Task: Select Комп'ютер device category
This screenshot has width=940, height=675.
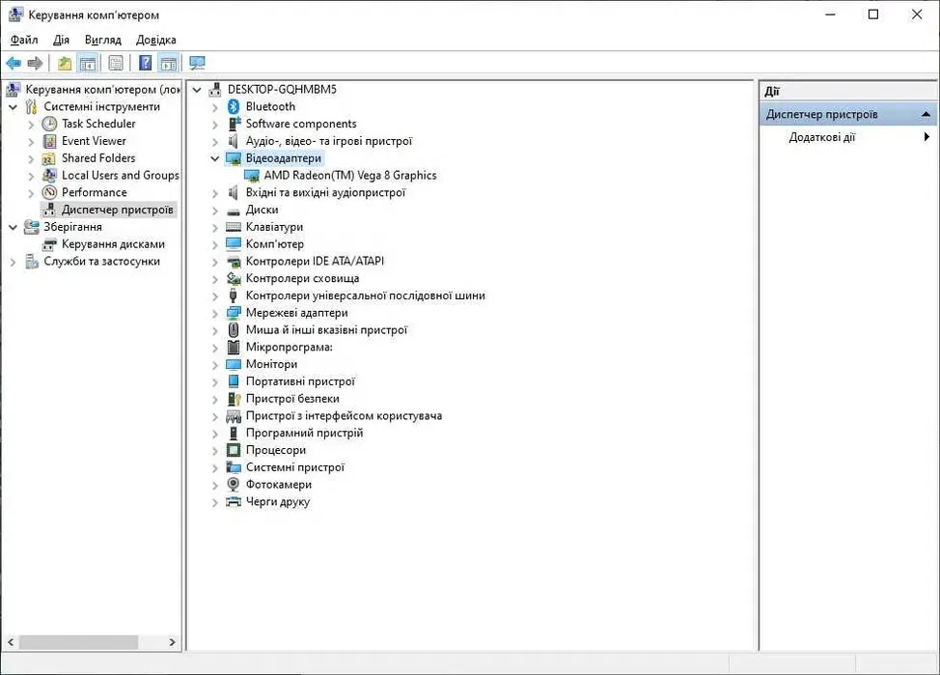Action: tap(274, 244)
